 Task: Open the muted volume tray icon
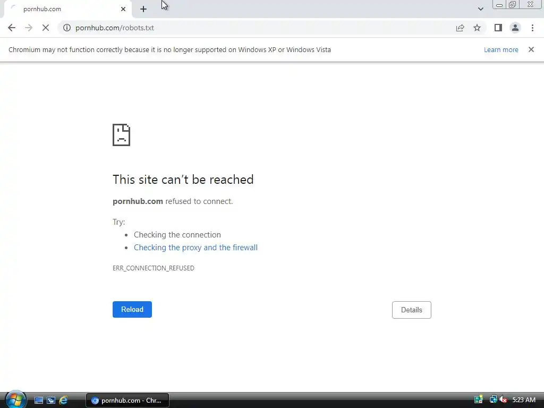point(503,399)
